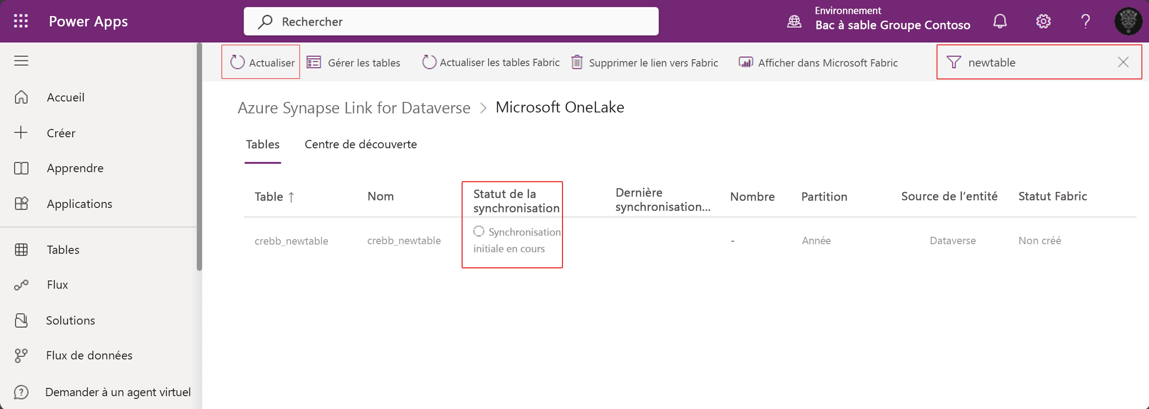The image size is (1149, 409).
Task: Click the filter funnel icon
Action: [954, 62]
